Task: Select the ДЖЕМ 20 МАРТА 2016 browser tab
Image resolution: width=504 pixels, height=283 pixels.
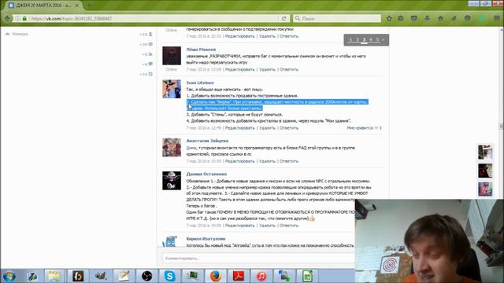Action: [43, 6]
